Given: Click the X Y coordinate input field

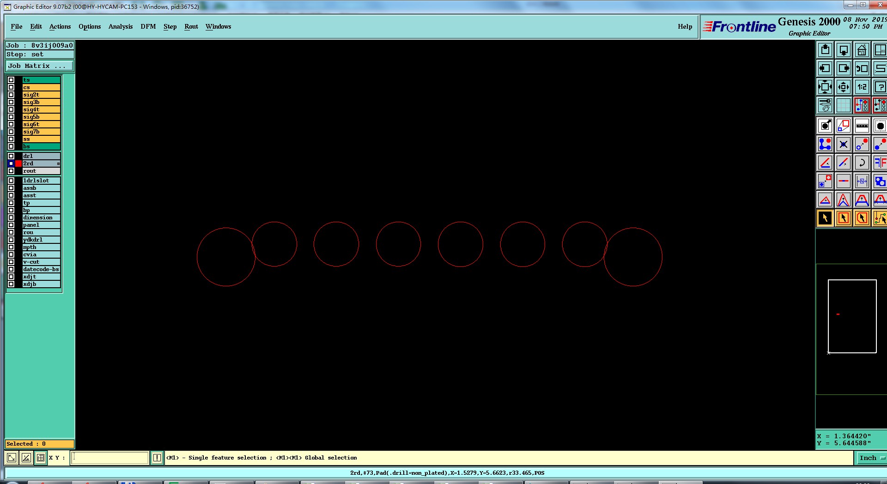Looking at the screenshot, I should coord(110,458).
